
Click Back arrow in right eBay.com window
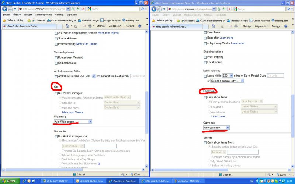(x=154, y=9)
